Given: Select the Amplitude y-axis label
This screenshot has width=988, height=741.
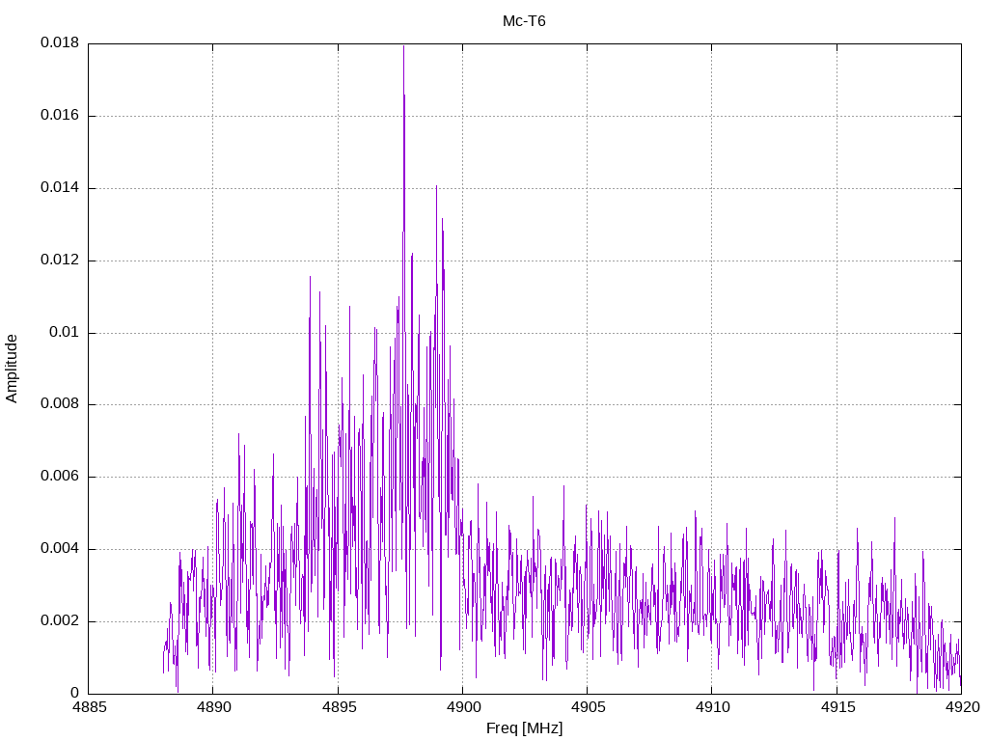Looking at the screenshot, I should click(x=12, y=369).
